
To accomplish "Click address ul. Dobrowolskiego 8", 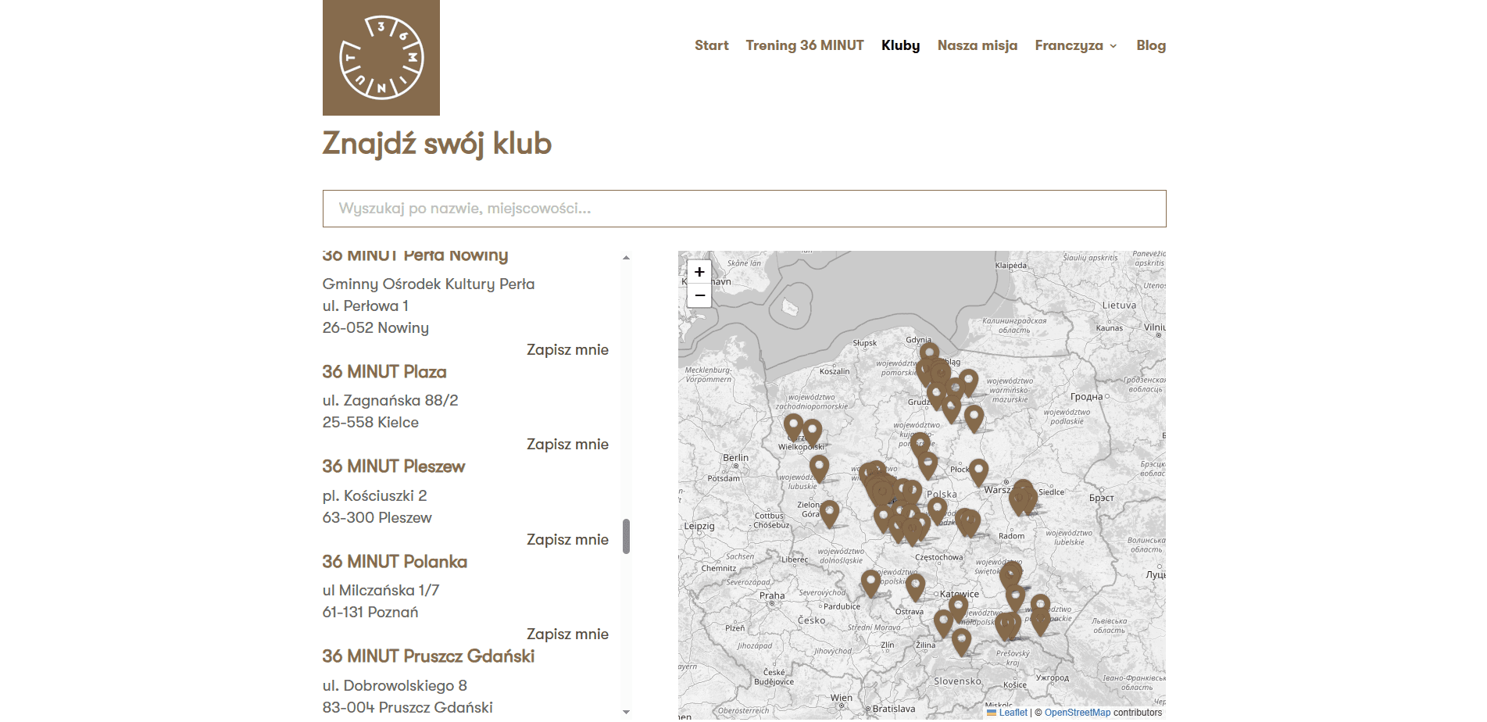I will tap(395, 685).
